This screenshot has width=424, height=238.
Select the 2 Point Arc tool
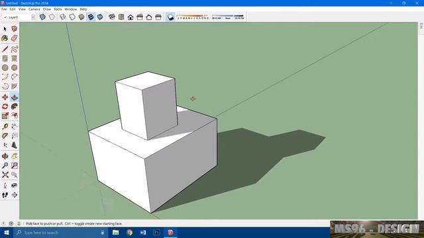tap(15, 77)
